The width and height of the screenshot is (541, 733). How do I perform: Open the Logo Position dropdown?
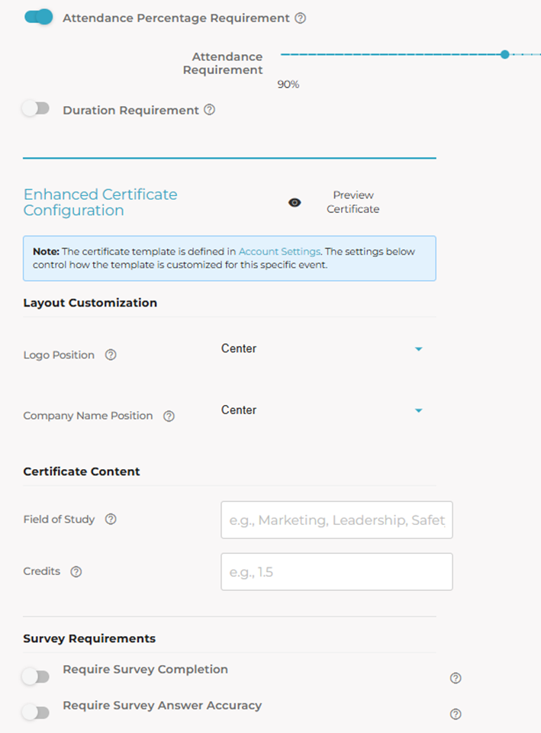pos(320,349)
